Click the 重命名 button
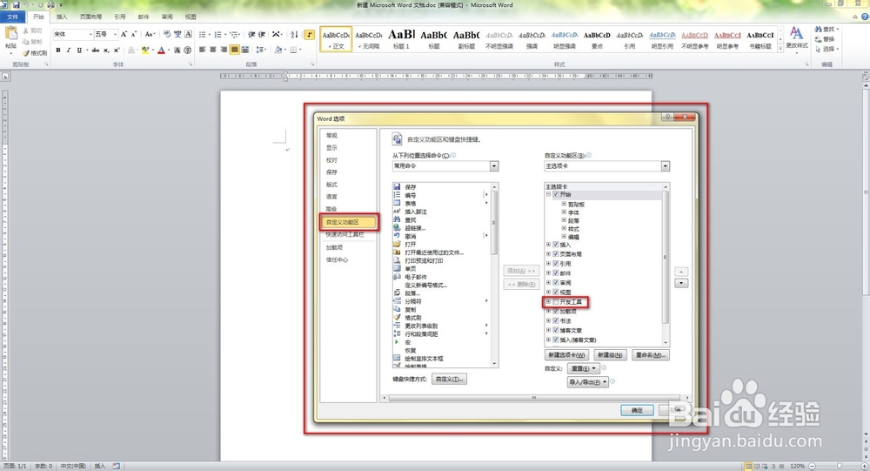870x471 pixels. click(x=650, y=355)
